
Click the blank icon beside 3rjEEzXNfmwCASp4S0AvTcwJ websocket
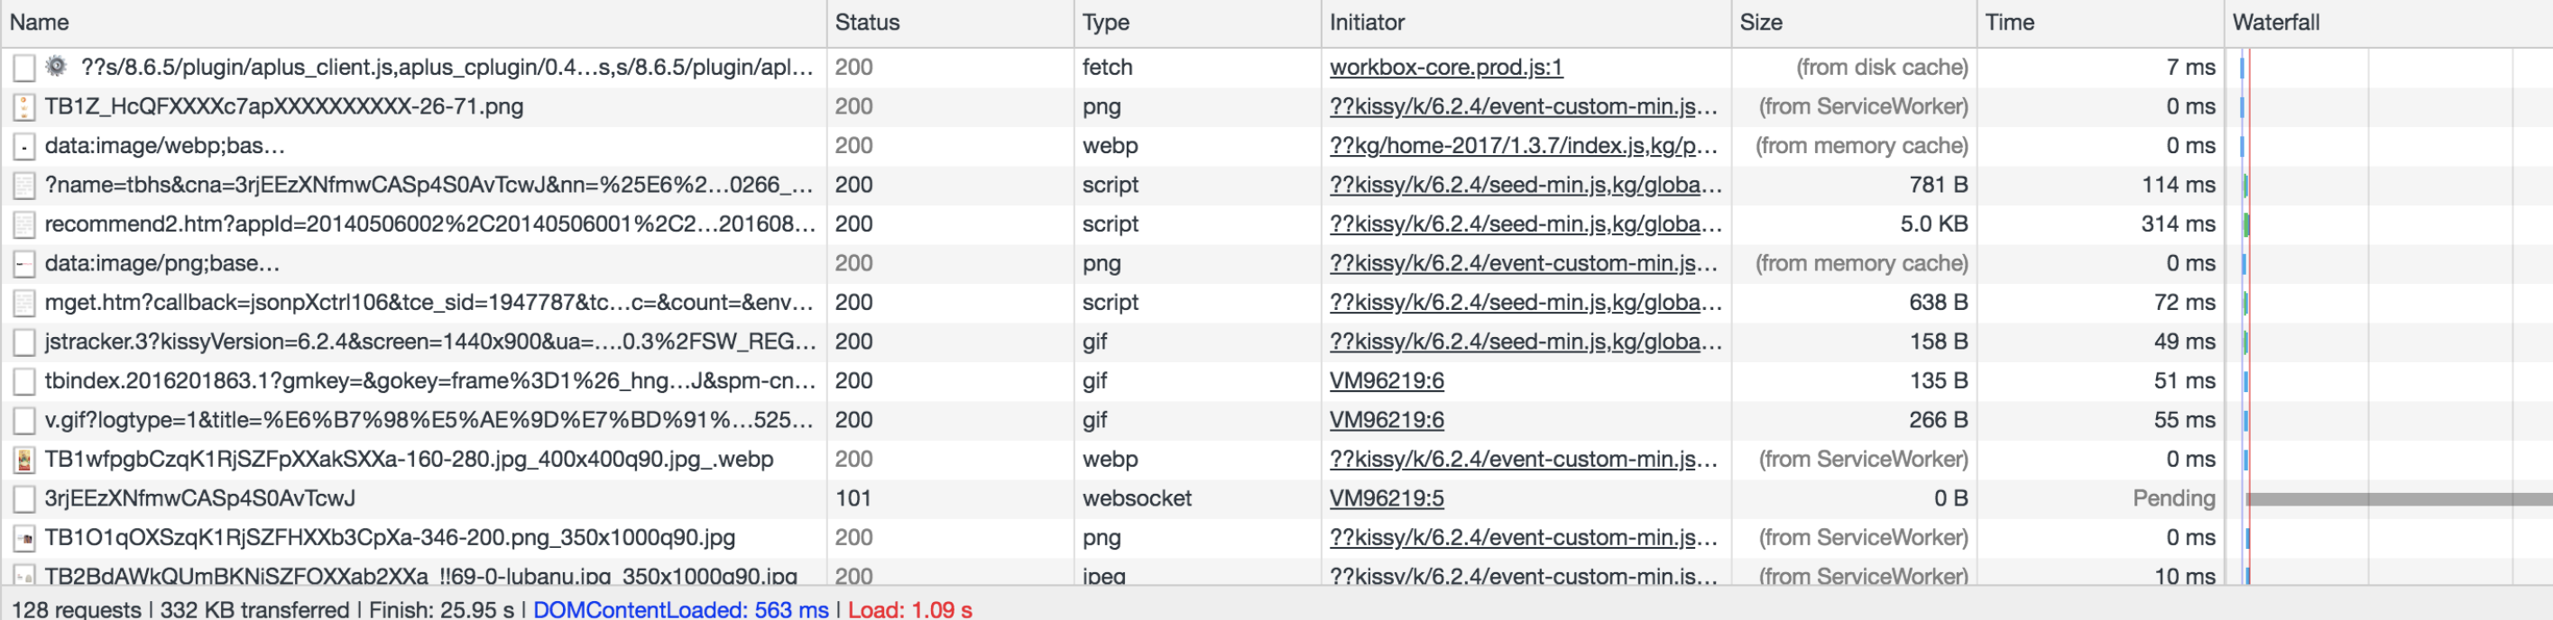coord(23,499)
